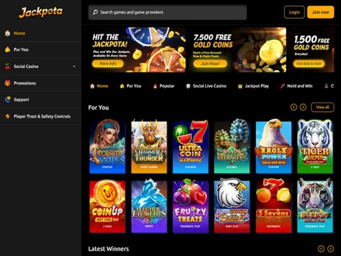Advance the Latest Winners carousel forward
The image size is (341, 256).
(x=330, y=249)
